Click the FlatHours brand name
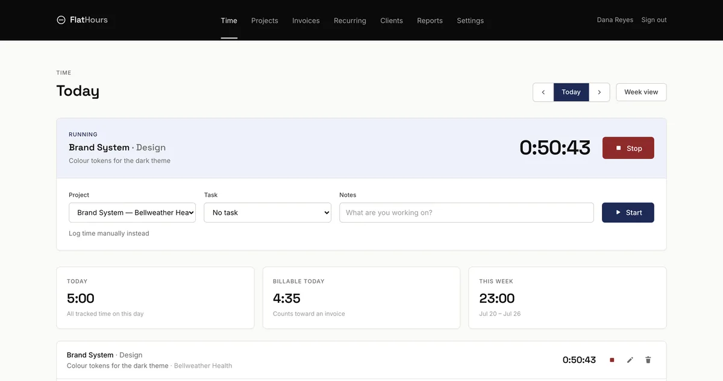This screenshot has height=381, width=723. [89, 20]
